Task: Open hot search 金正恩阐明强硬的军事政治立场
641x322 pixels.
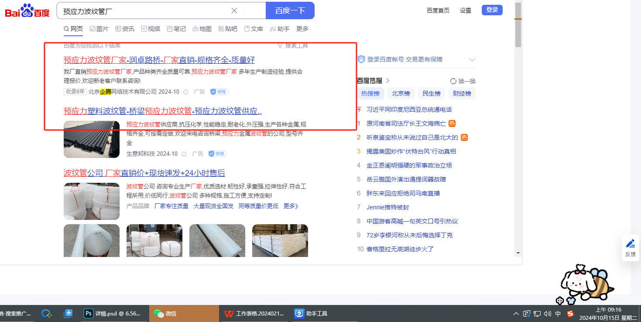Action: click(x=409, y=165)
